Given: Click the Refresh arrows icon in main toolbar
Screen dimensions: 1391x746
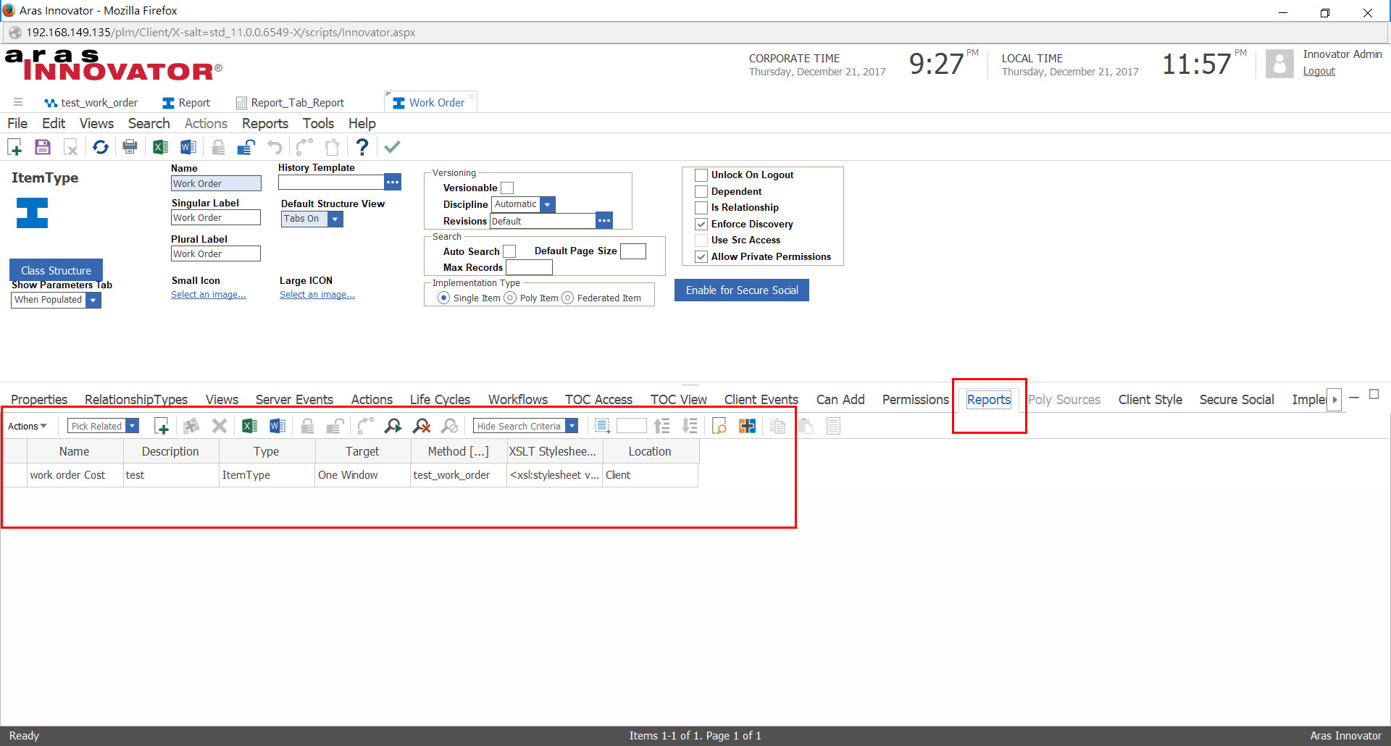Looking at the screenshot, I should point(101,147).
